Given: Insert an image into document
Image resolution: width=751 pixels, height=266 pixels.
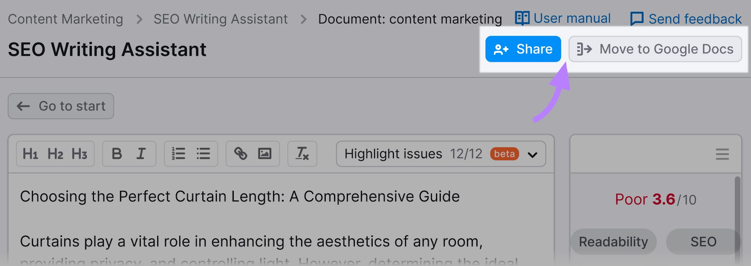Looking at the screenshot, I should click(265, 154).
